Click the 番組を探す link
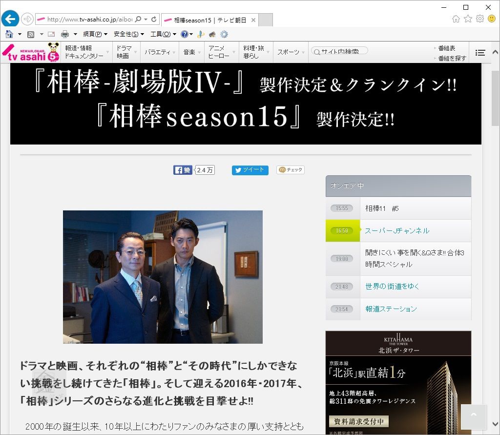 [x=452, y=59]
